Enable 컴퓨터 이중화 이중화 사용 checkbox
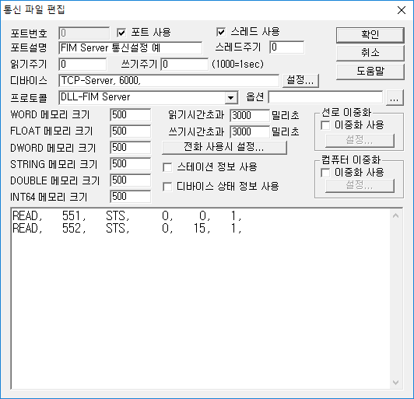Image resolution: width=414 pixels, height=399 pixels. 325,173
